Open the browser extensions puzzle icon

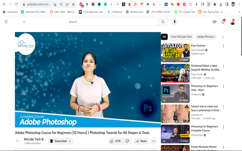pos(215,4)
